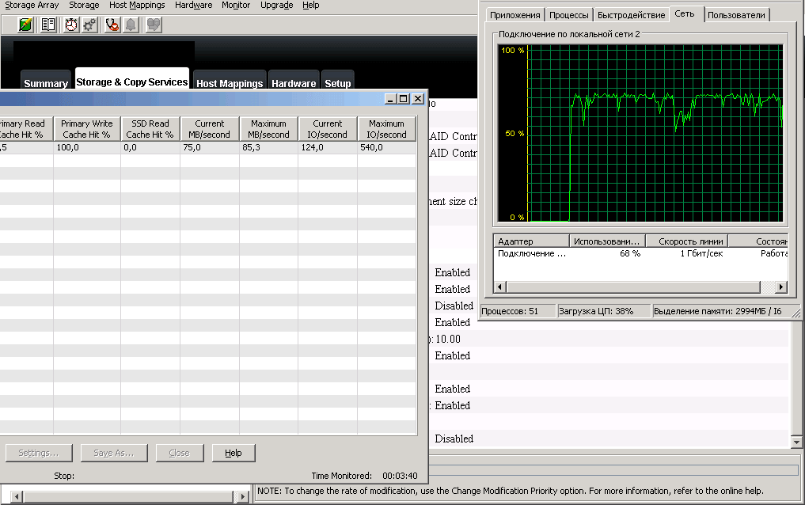Maximize the performance monitor dialog window

pos(403,99)
